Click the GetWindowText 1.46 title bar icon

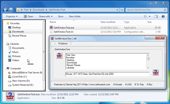52,38
